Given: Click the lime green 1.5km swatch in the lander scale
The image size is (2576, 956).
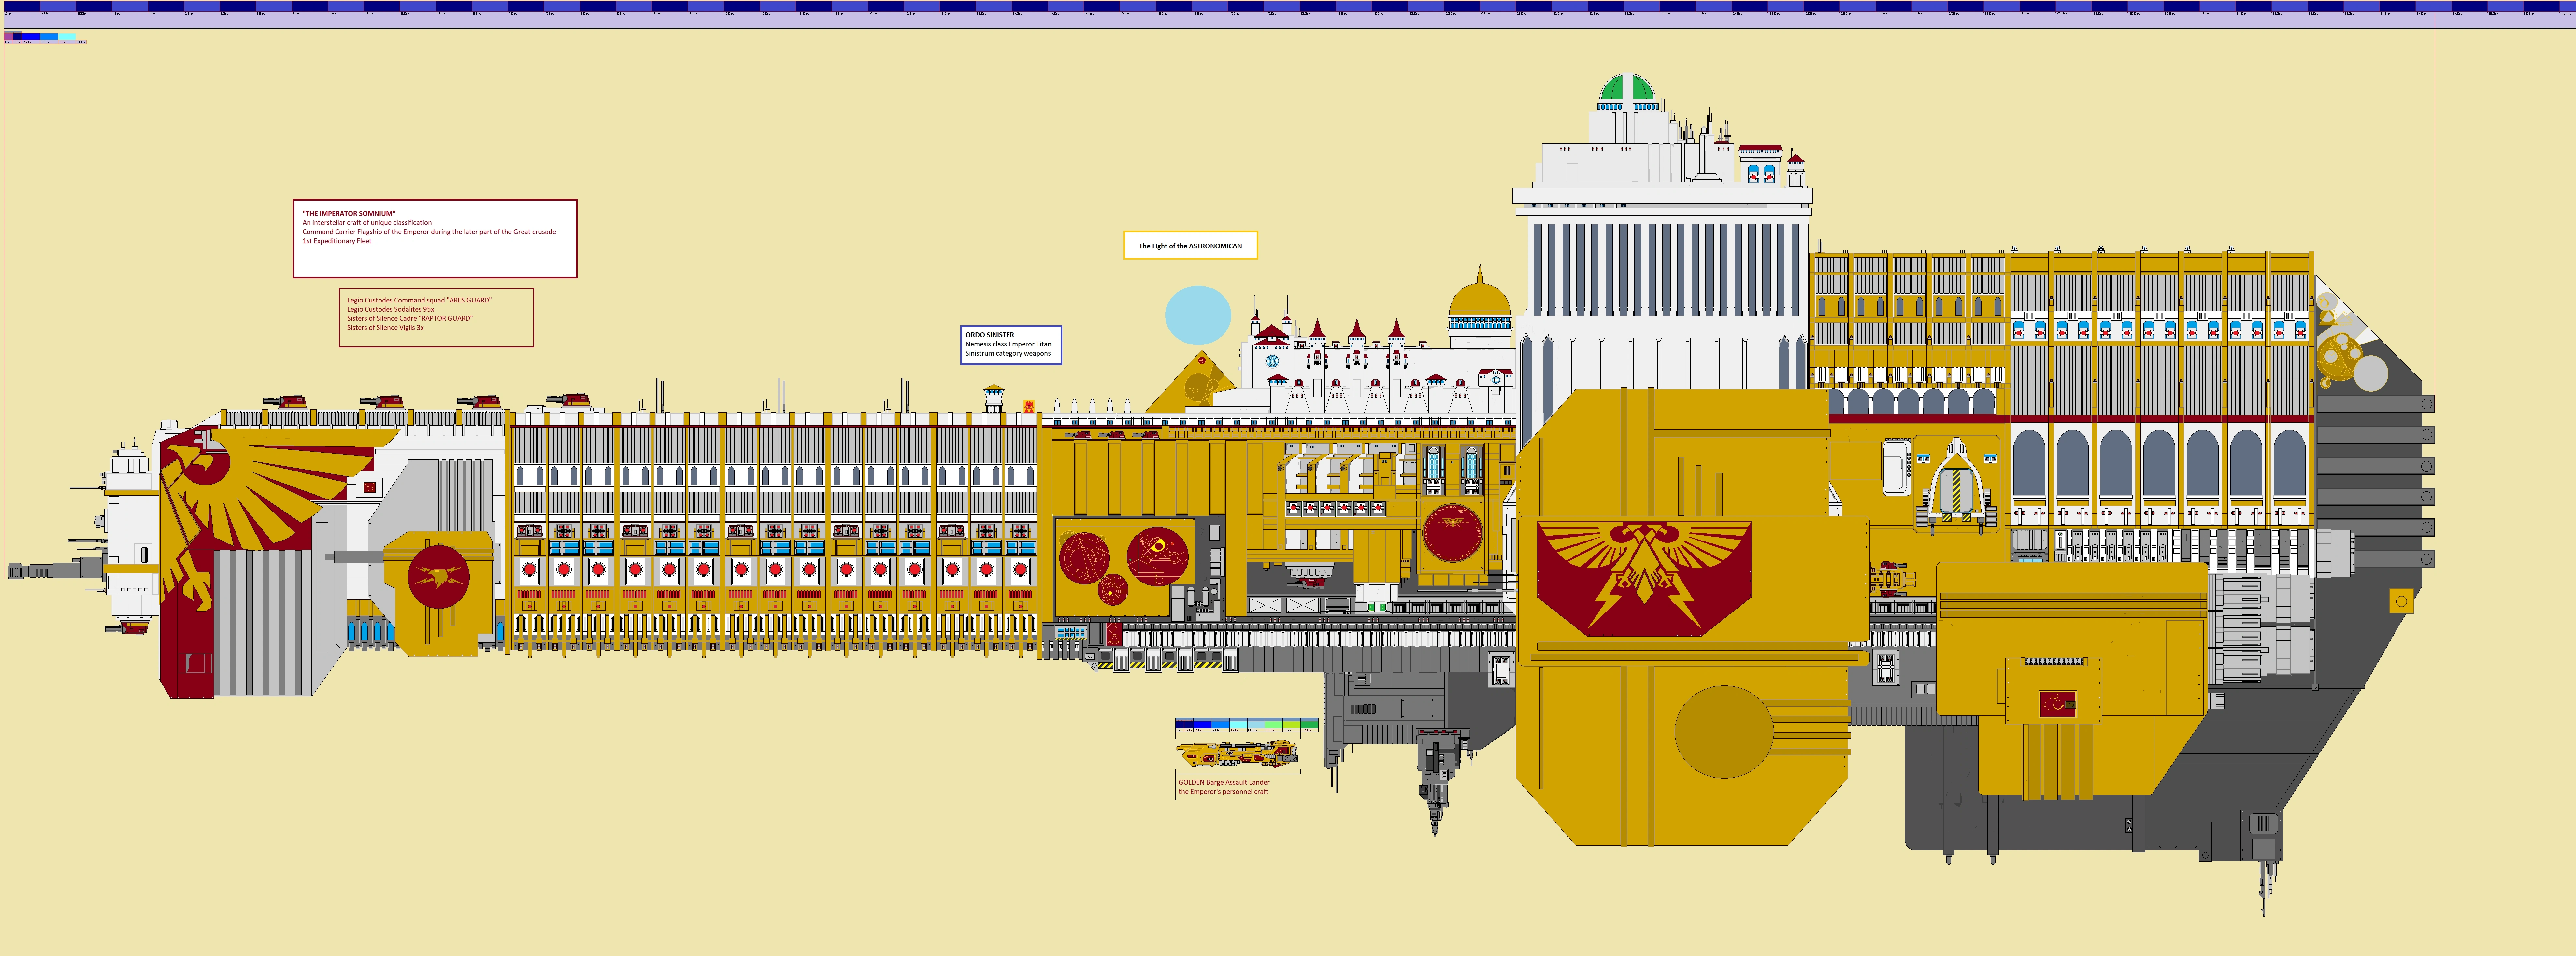Looking at the screenshot, I should [x=1292, y=725].
